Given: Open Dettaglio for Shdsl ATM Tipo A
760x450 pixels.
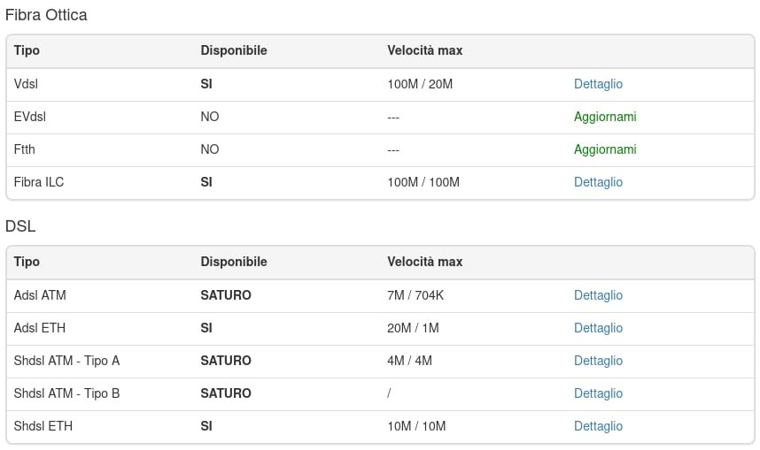Looking at the screenshot, I should coord(598,361).
